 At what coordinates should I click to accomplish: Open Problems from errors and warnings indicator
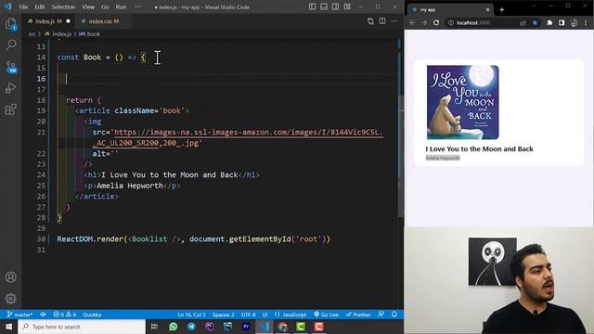[65, 315]
